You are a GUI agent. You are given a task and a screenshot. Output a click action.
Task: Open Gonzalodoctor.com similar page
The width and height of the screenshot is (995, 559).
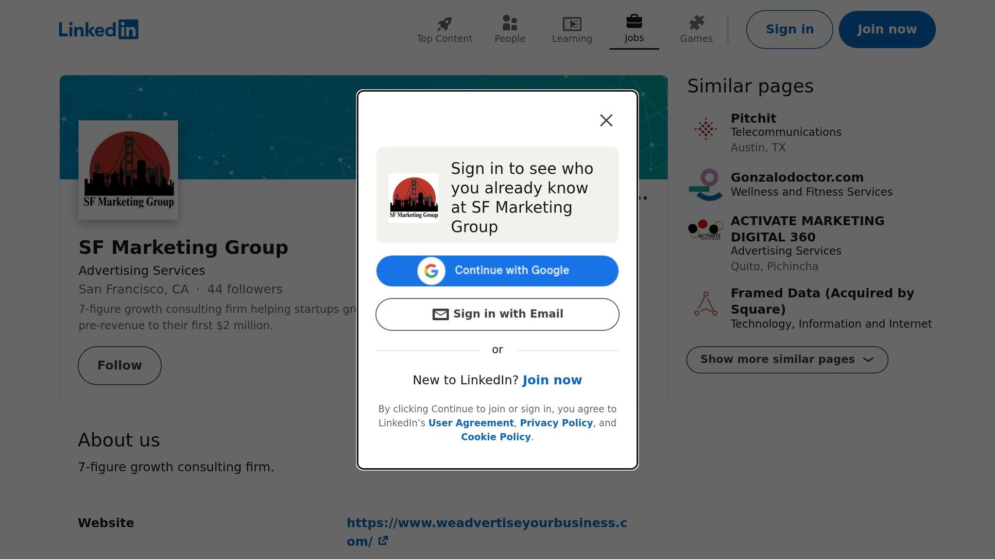tap(797, 178)
